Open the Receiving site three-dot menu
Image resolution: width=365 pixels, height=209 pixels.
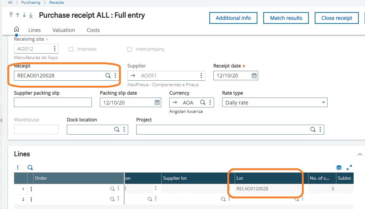pos(55,48)
